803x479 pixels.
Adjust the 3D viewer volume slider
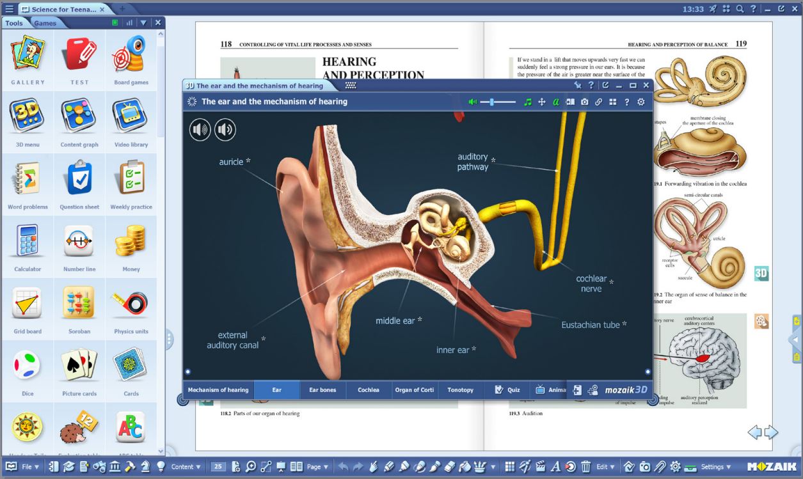[498, 102]
